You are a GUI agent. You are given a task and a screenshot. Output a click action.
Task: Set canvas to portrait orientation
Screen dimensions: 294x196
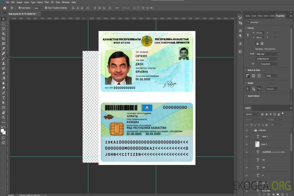coord(258,43)
